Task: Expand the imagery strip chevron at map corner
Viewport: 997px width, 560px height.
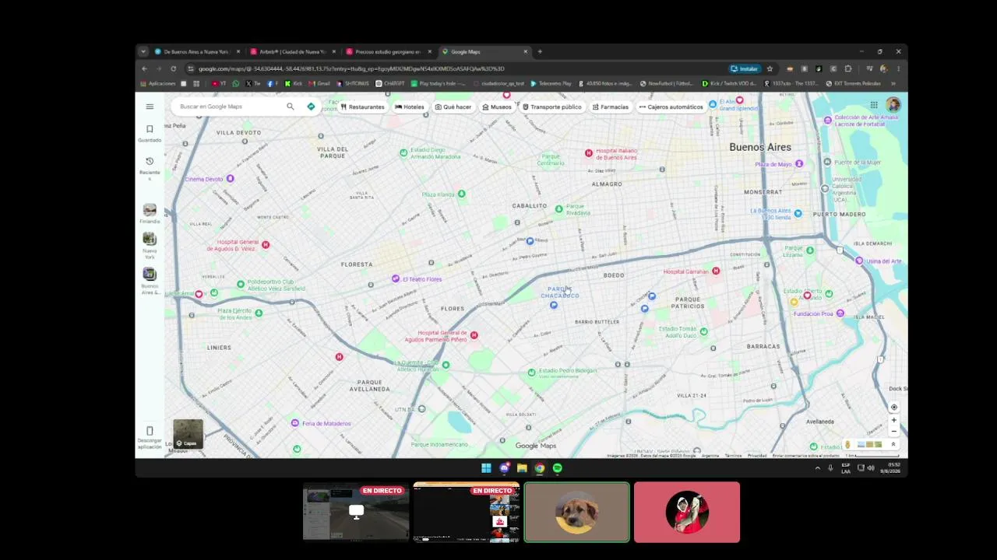Action: click(893, 445)
